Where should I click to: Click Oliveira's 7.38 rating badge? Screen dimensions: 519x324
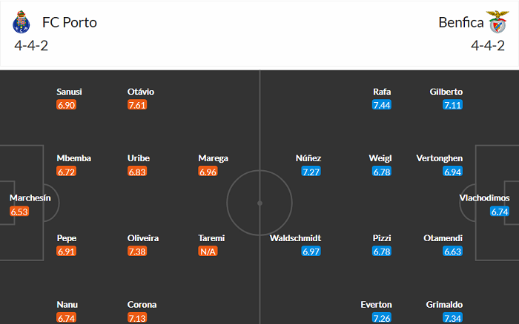click(137, 252)
